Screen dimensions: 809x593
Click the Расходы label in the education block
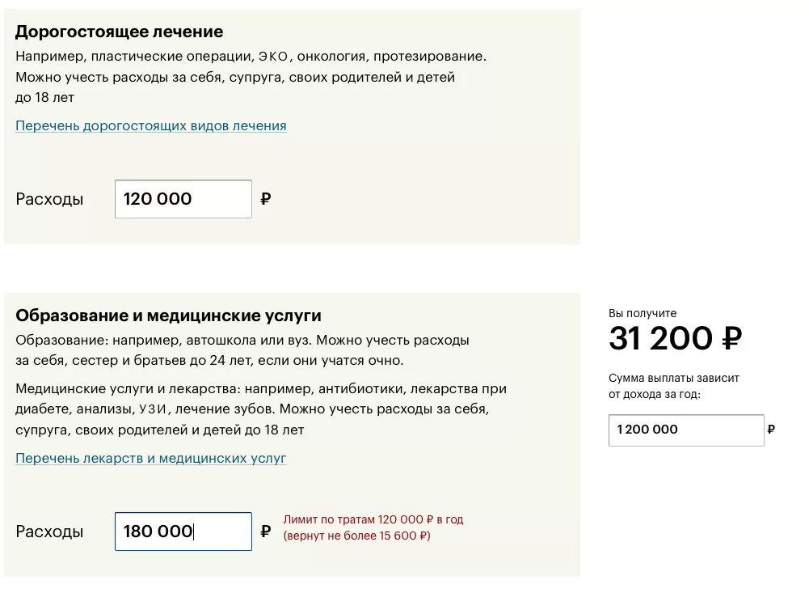coord(49,532)
